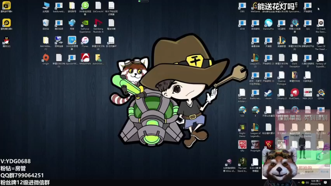Open the RiotClient shortcut
331x186 pixels.
tap(295, 94)
